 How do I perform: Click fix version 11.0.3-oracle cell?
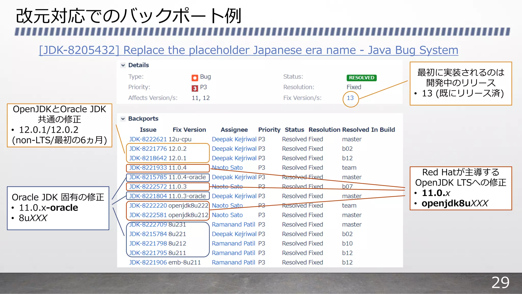point(187,196)
